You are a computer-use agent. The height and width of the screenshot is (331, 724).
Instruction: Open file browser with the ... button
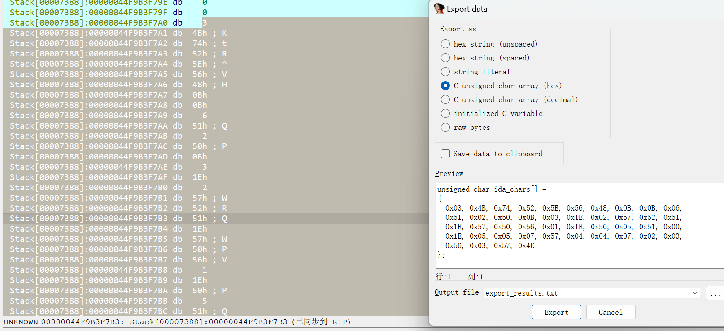coord(715,293)
